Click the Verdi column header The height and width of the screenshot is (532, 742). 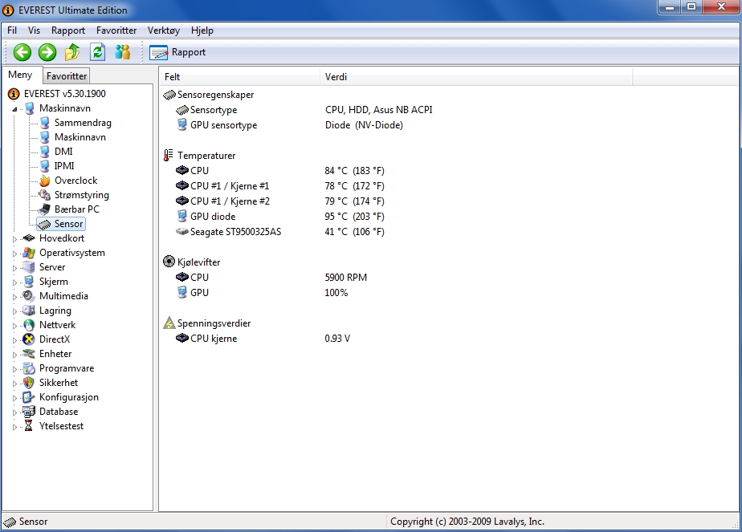pos(476,76)
